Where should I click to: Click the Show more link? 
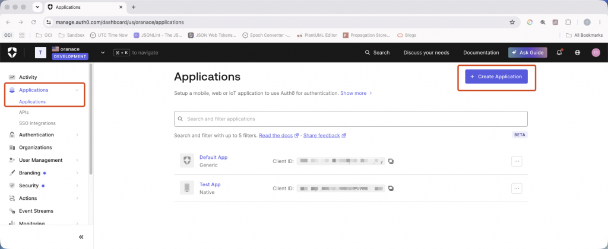[x=356, y=93]
